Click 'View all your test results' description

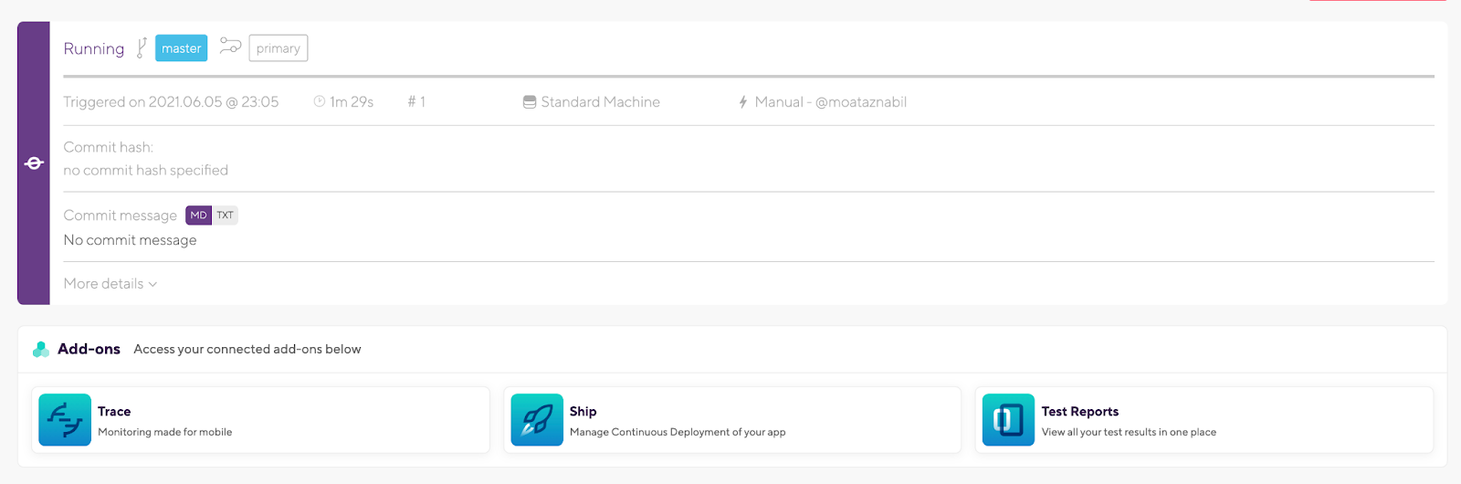click(x=1129, y=432)
